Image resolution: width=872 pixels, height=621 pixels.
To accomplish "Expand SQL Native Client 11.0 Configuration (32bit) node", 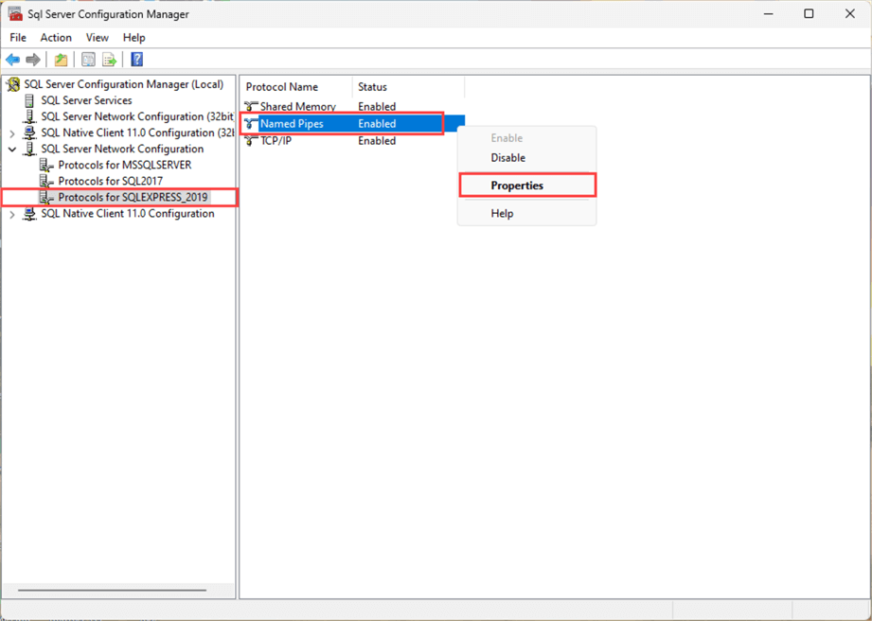I will tap(12, 133).
